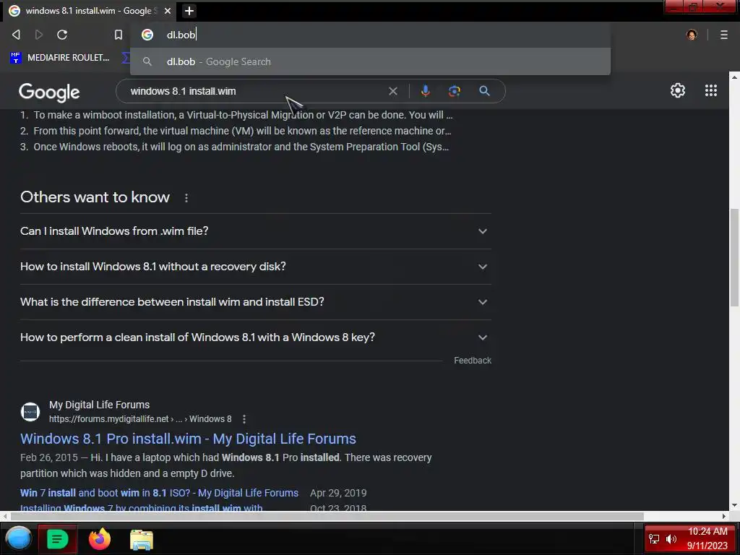Click the My Digital Life Forums site icon
This screenshot has width=740, height=555.
(30, 411)
